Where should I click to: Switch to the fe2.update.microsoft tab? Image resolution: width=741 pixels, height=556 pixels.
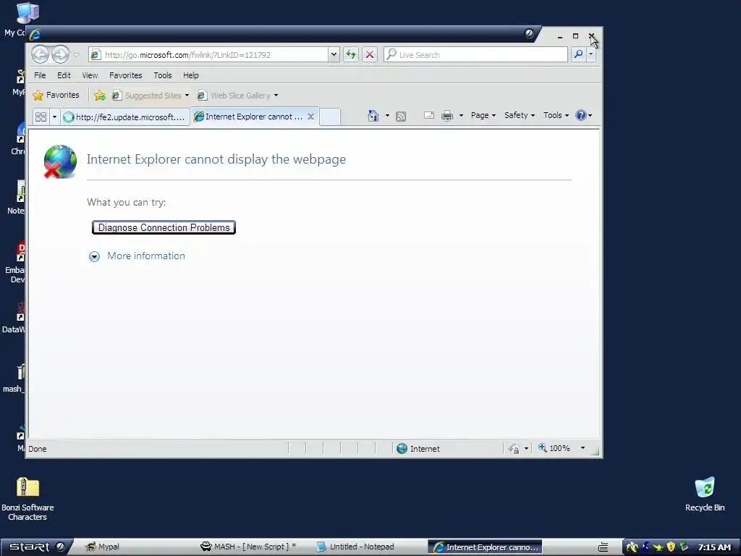click(x=124, y=117)
